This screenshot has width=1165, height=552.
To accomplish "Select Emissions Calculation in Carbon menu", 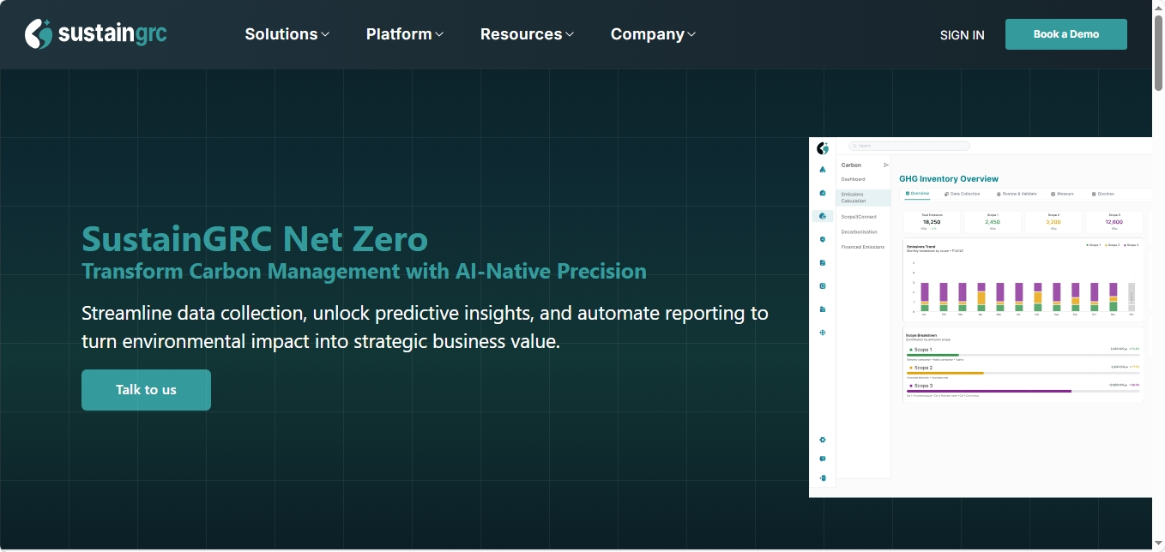I will [x=864, y=198].
